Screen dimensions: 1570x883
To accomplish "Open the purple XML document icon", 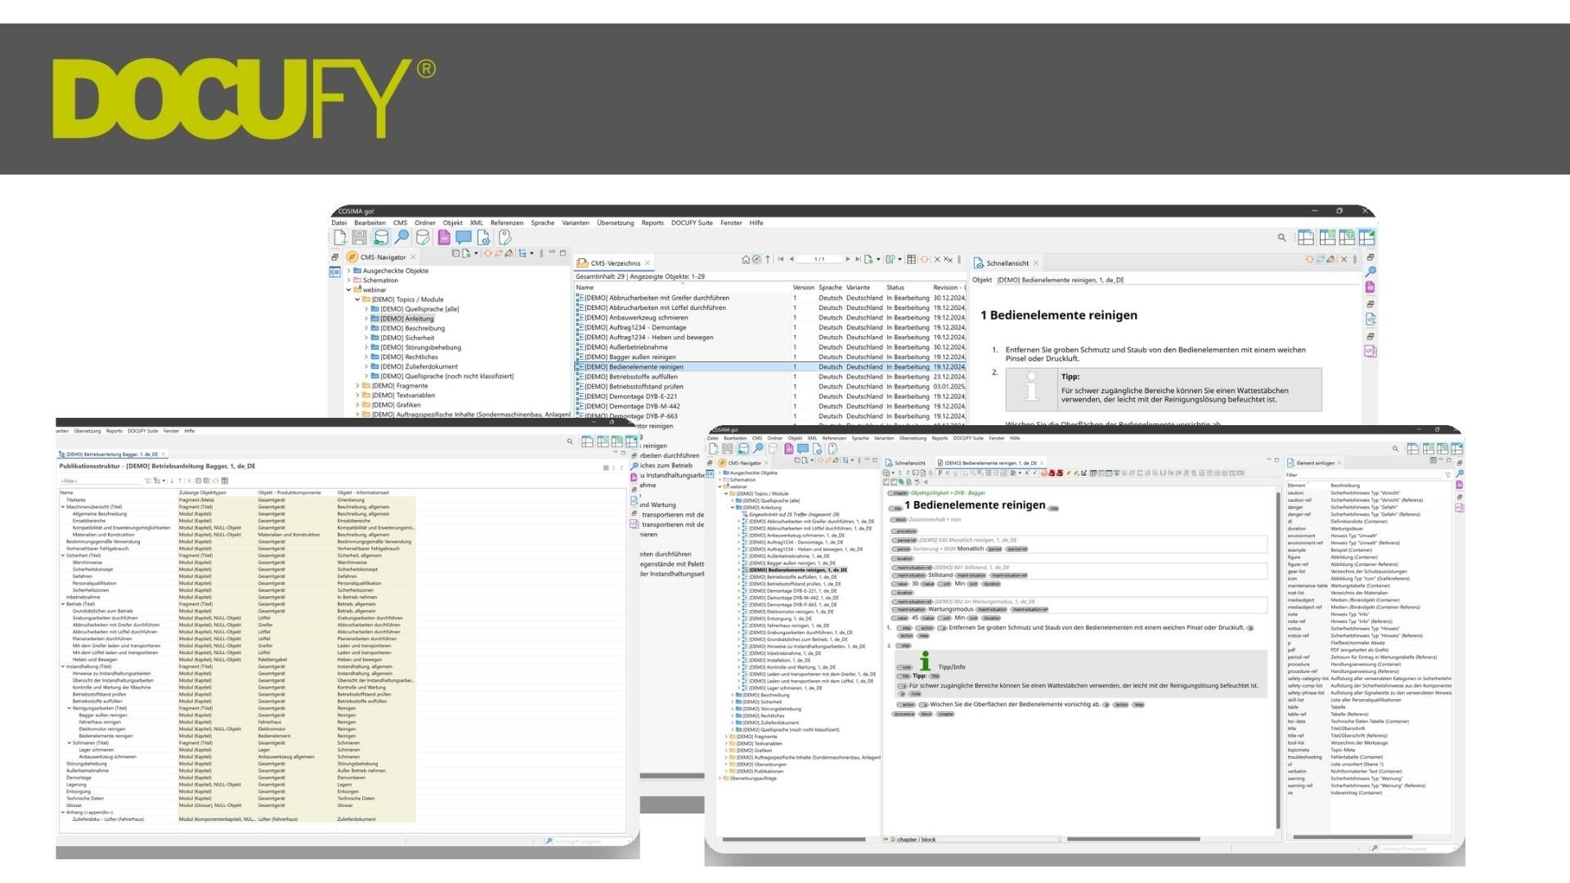I will pyautogui.click(x=443, y=236).
